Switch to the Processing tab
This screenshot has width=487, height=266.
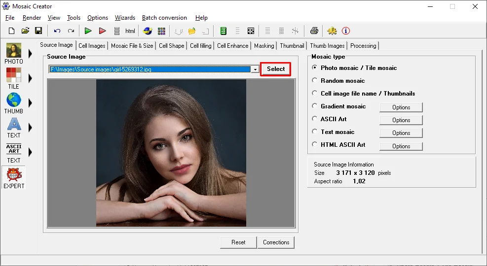click(x=363, y=46)
